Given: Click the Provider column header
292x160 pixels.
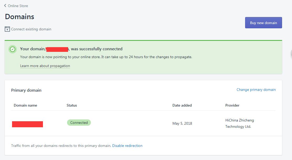Looking at the screenshot, I should (232, 105).
